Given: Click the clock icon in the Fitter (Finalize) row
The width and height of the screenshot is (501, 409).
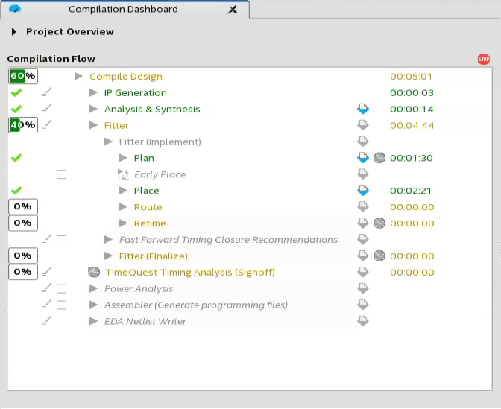Looking at the screenshot, I should tap(379, 256).
